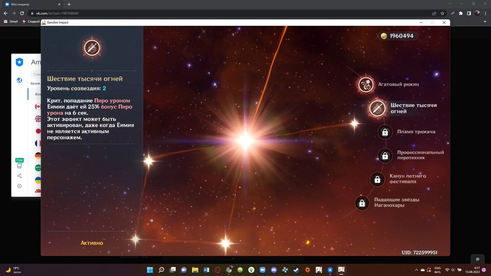Select the Агатовый рюкин constellation icon
Viewport: 491px width, 276px height.
pos(366,85)
